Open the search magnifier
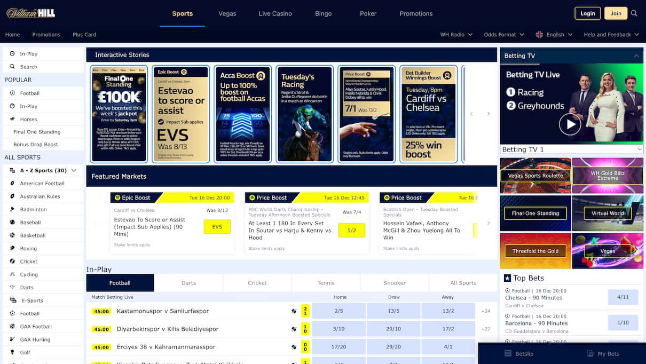The image size is (646, 364). pos(634,13)
